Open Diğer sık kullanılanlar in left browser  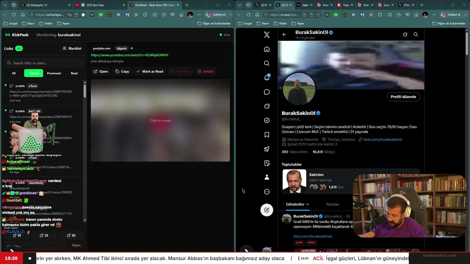point(214,23)
